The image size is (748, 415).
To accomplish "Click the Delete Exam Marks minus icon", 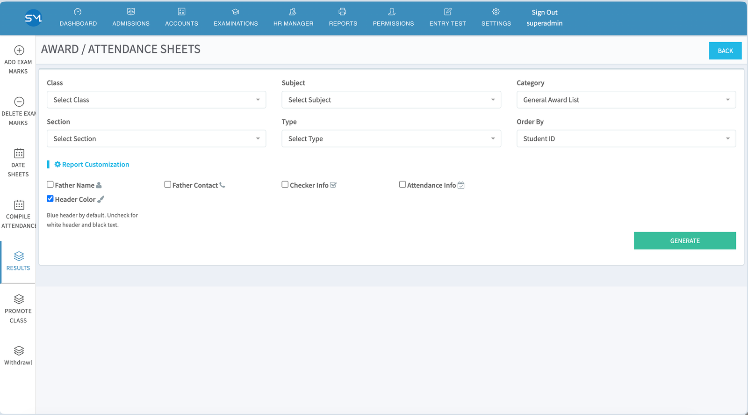I will click(x=19, y=102).
